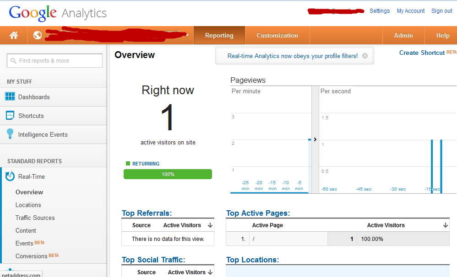Viewport: 457px width, 277px height.
Task: Open My Account link
Action: click(411, 11)
